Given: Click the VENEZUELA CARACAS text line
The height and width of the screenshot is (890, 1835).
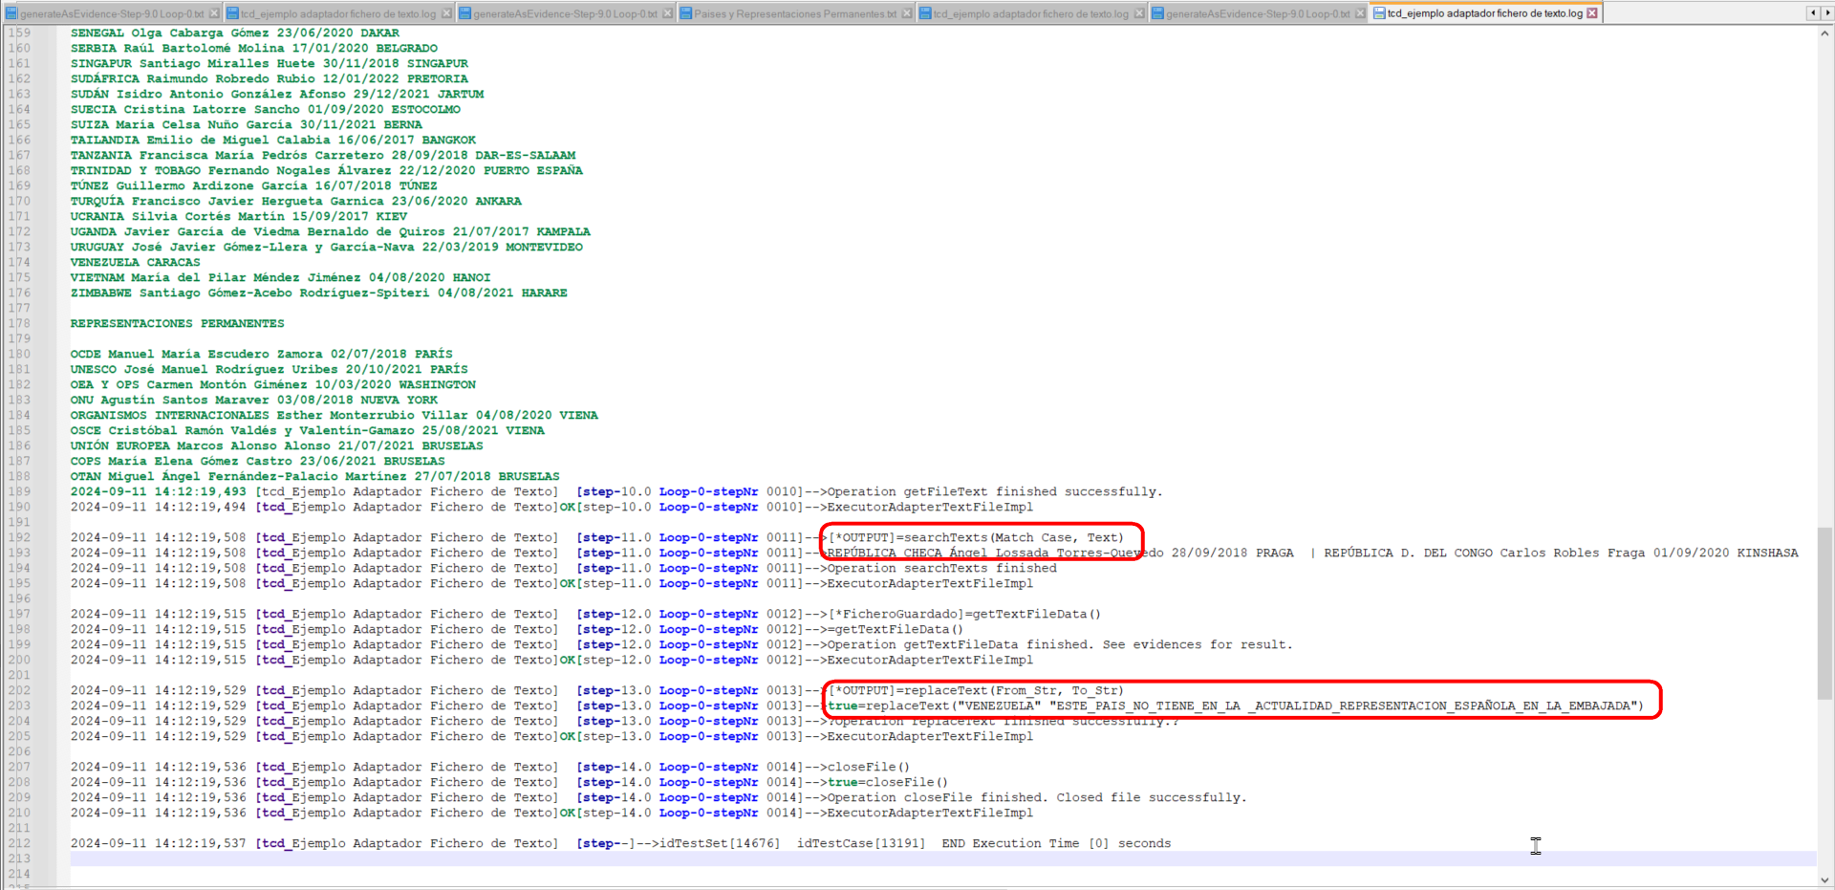Looking at the screenshot, I should click(135, 262).
